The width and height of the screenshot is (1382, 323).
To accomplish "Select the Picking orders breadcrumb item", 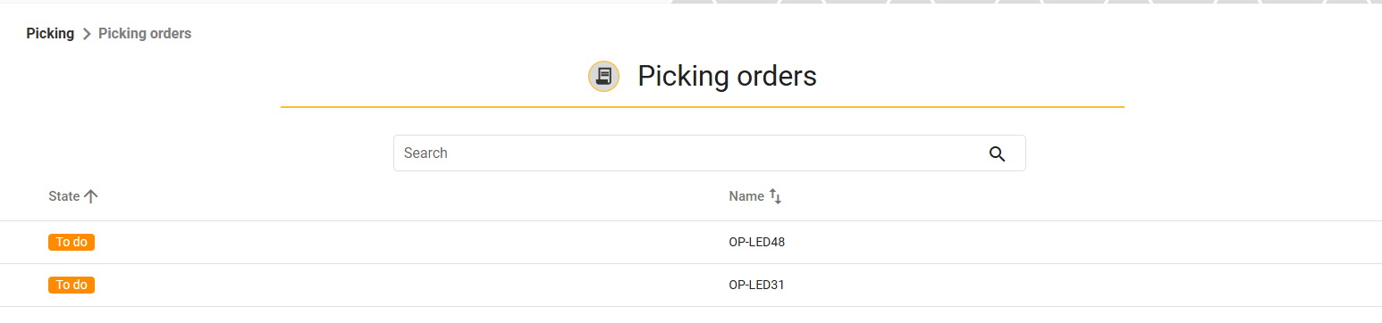I will pyautogui.click(x=145, y=34).
